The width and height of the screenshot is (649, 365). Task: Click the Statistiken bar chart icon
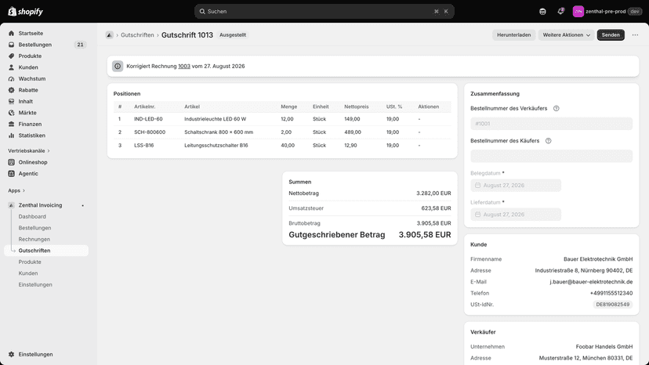click(11, 136)
